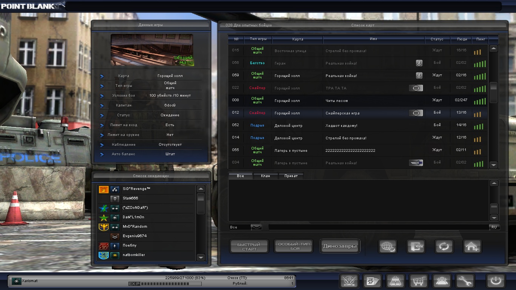Click the blue crest emblem beside natbornkiller
The width and height of the screenshot is (516, 290).
(104, 255)
